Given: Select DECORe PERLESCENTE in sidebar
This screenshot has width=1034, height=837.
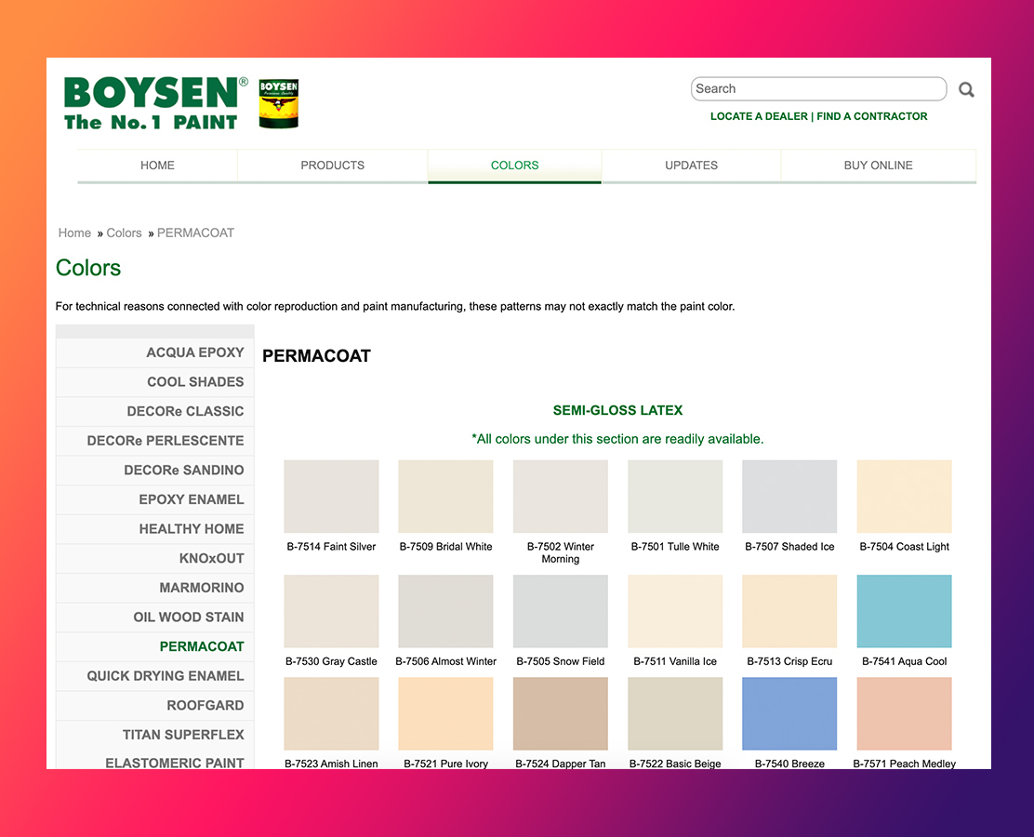Looking at the screenshot, I should click(155, 441).
